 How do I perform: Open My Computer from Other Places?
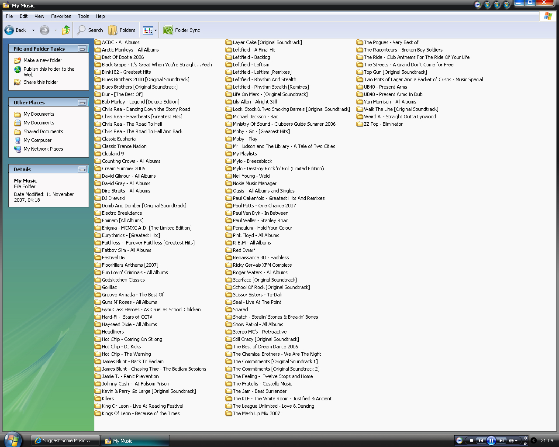(x=38, y=140)
